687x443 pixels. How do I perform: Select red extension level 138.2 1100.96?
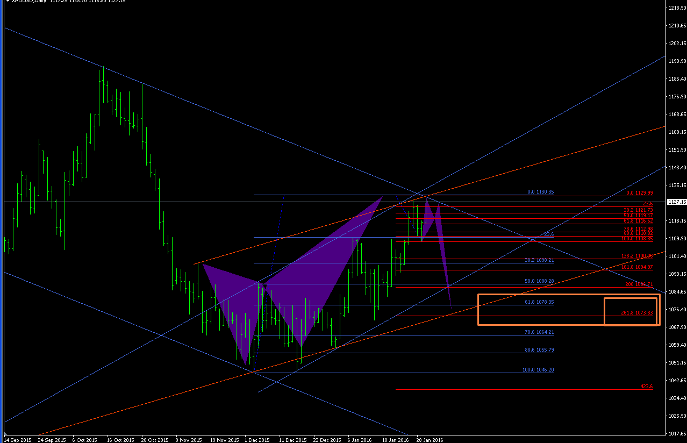pyautogui.click(x=638, y=256)
